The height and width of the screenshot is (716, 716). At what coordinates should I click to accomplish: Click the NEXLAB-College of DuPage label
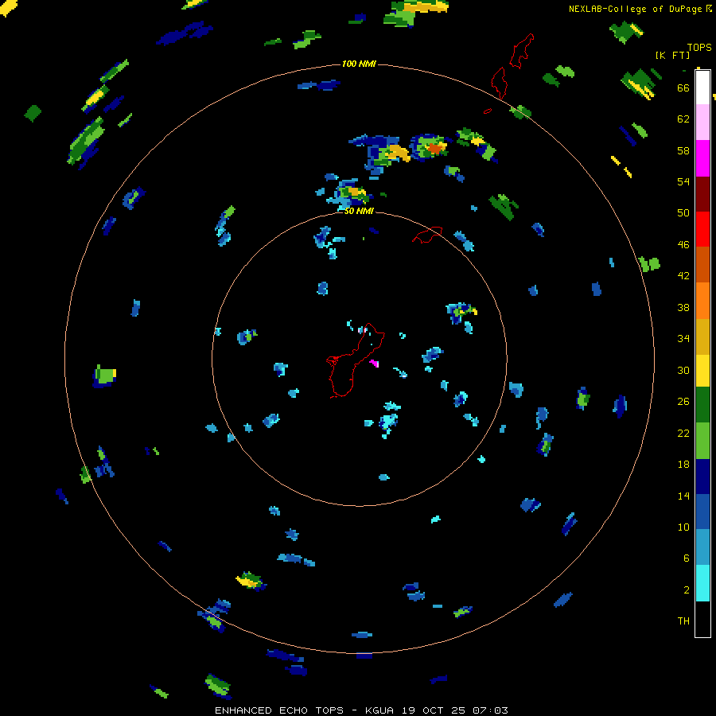[x=640, y=9]
